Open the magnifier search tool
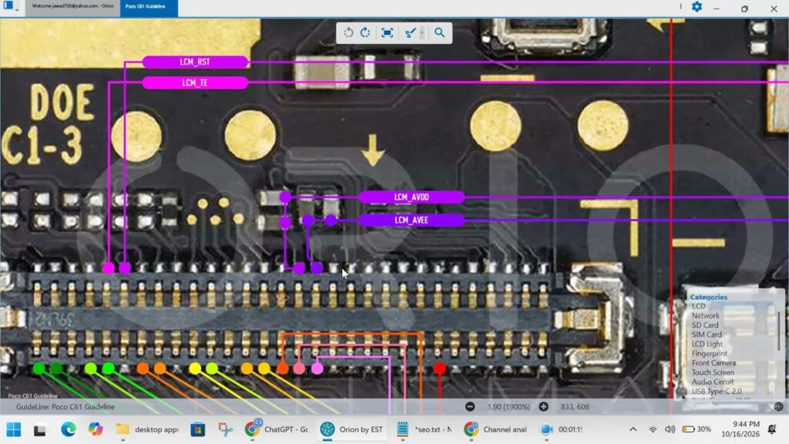789x444 pixels. point(439,32)
